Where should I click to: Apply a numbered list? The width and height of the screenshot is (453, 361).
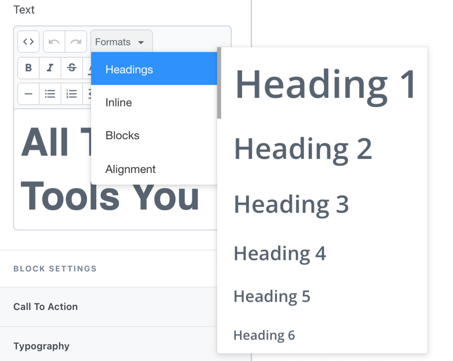coord(71,94)
